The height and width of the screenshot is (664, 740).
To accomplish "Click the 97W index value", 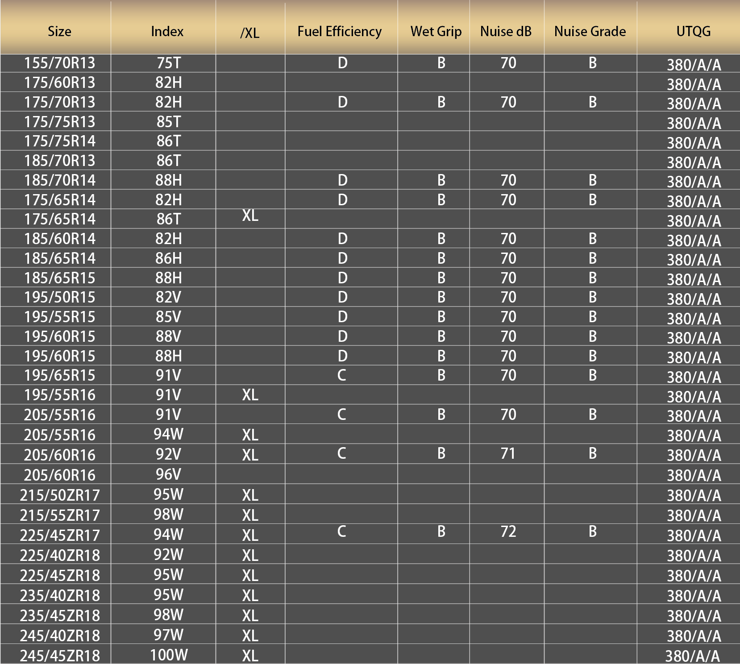I will tap(169, 635).
